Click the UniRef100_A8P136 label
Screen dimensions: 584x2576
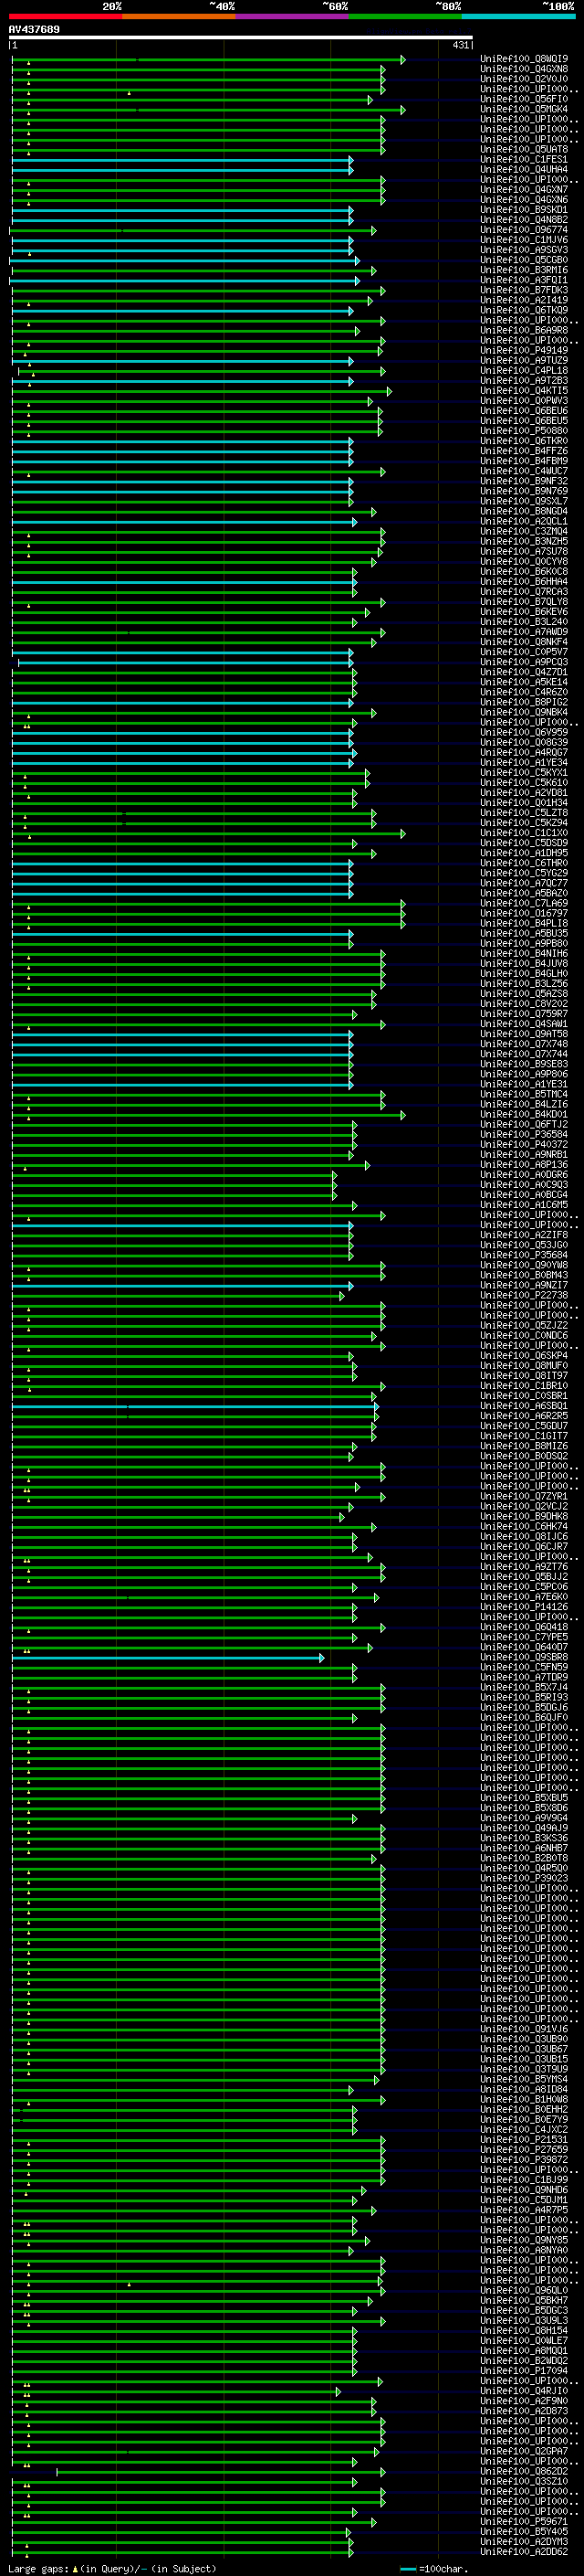(524, 1165)
